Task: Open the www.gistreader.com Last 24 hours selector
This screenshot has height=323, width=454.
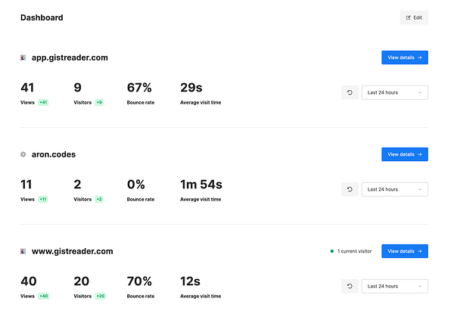Action: (394, 286)
